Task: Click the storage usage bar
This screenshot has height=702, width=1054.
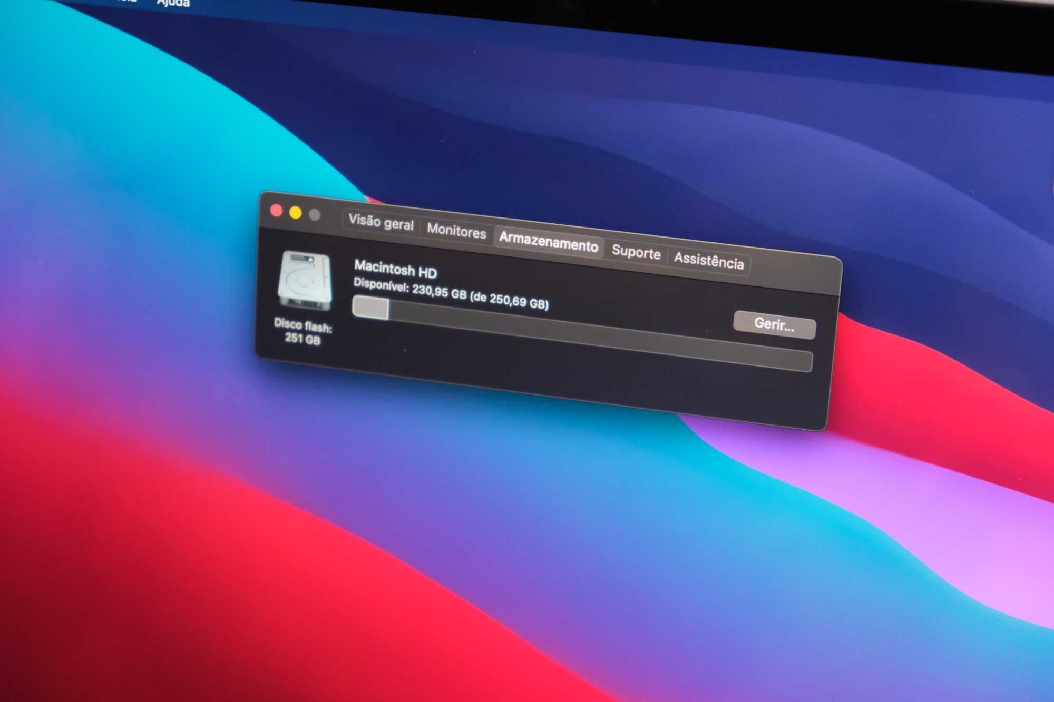Action: coord(582,334)
